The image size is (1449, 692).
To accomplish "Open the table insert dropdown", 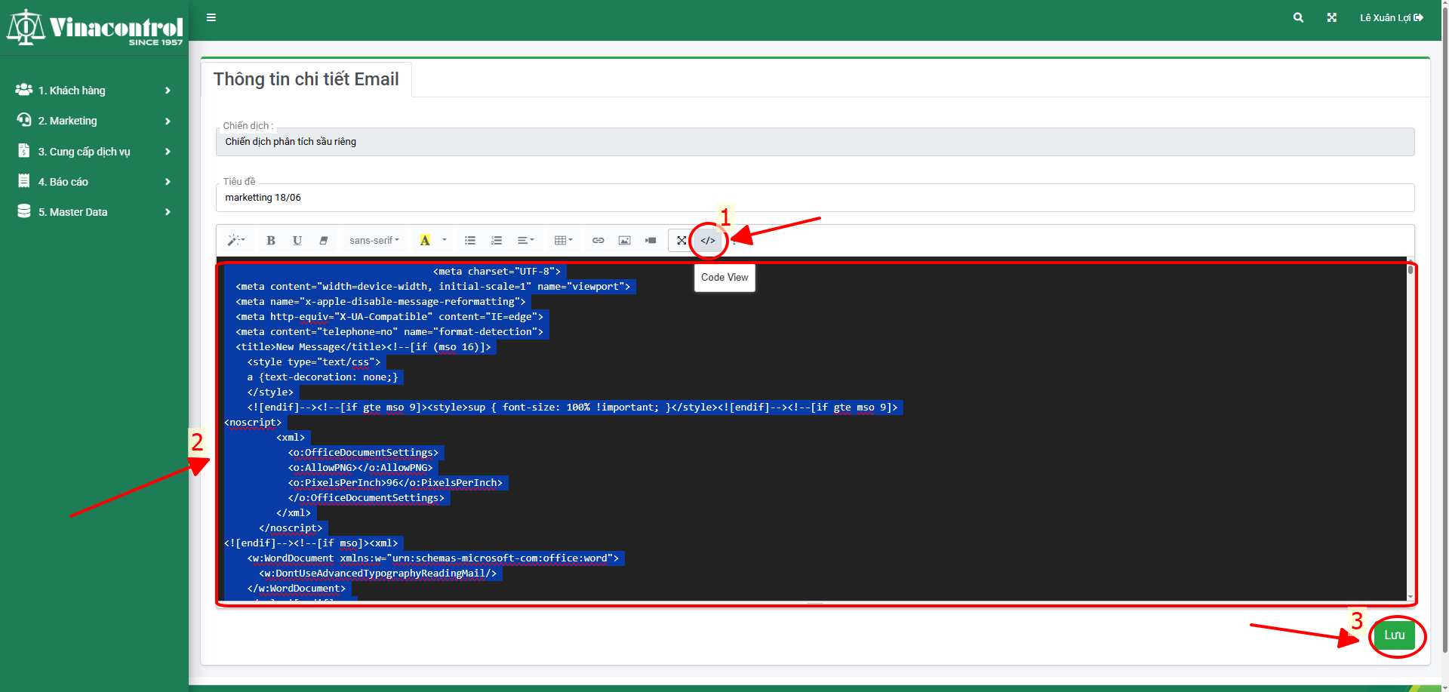I will click(564, 241).
